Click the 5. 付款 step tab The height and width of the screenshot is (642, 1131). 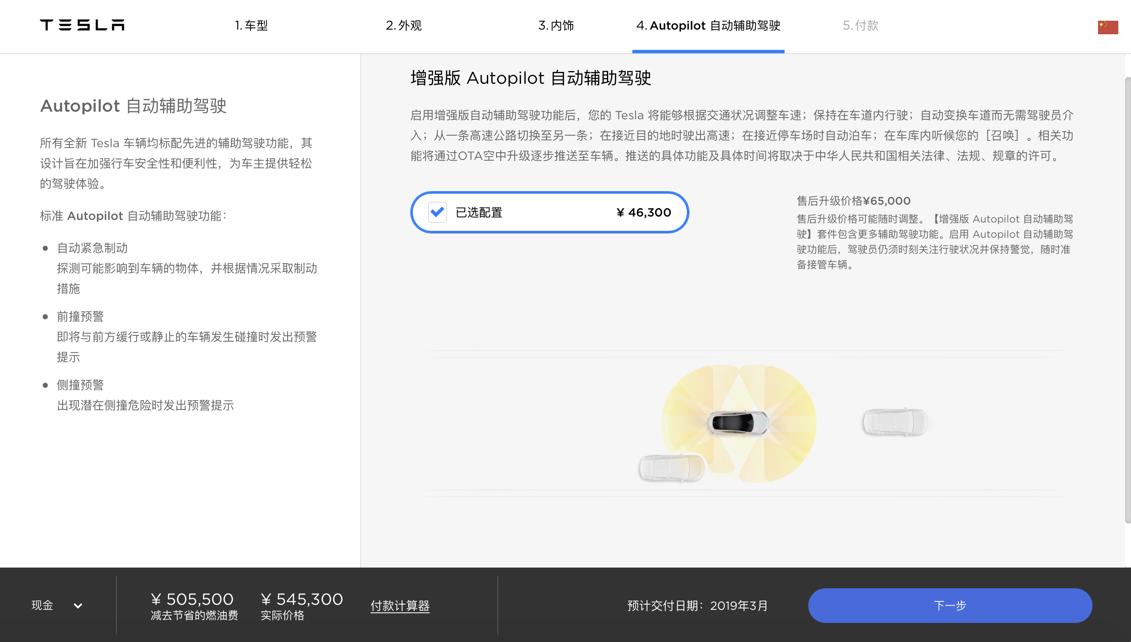(860, 25)
